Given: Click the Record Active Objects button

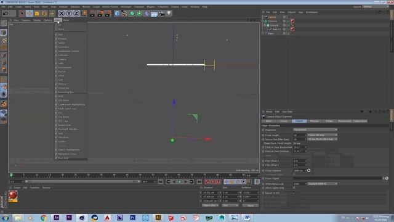Looking at the screenshot, I should pyautogui.click(x=207, y=182).
